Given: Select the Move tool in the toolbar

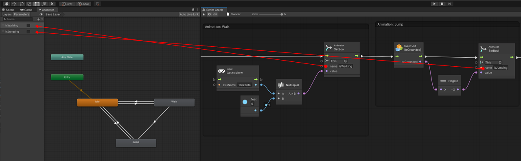Looking at the screenshot, I should tap(14, 4).
